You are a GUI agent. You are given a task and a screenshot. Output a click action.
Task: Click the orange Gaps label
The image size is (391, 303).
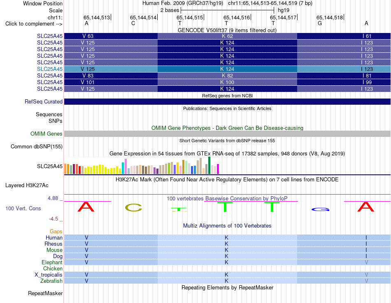pyautogui.click(x=56, y=232)
